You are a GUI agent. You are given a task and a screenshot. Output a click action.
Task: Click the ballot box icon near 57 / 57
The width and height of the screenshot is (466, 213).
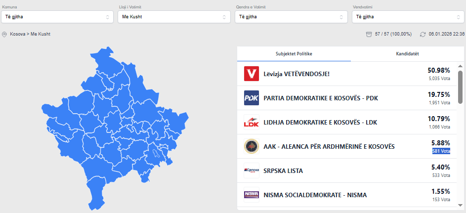tap(368, 34)
